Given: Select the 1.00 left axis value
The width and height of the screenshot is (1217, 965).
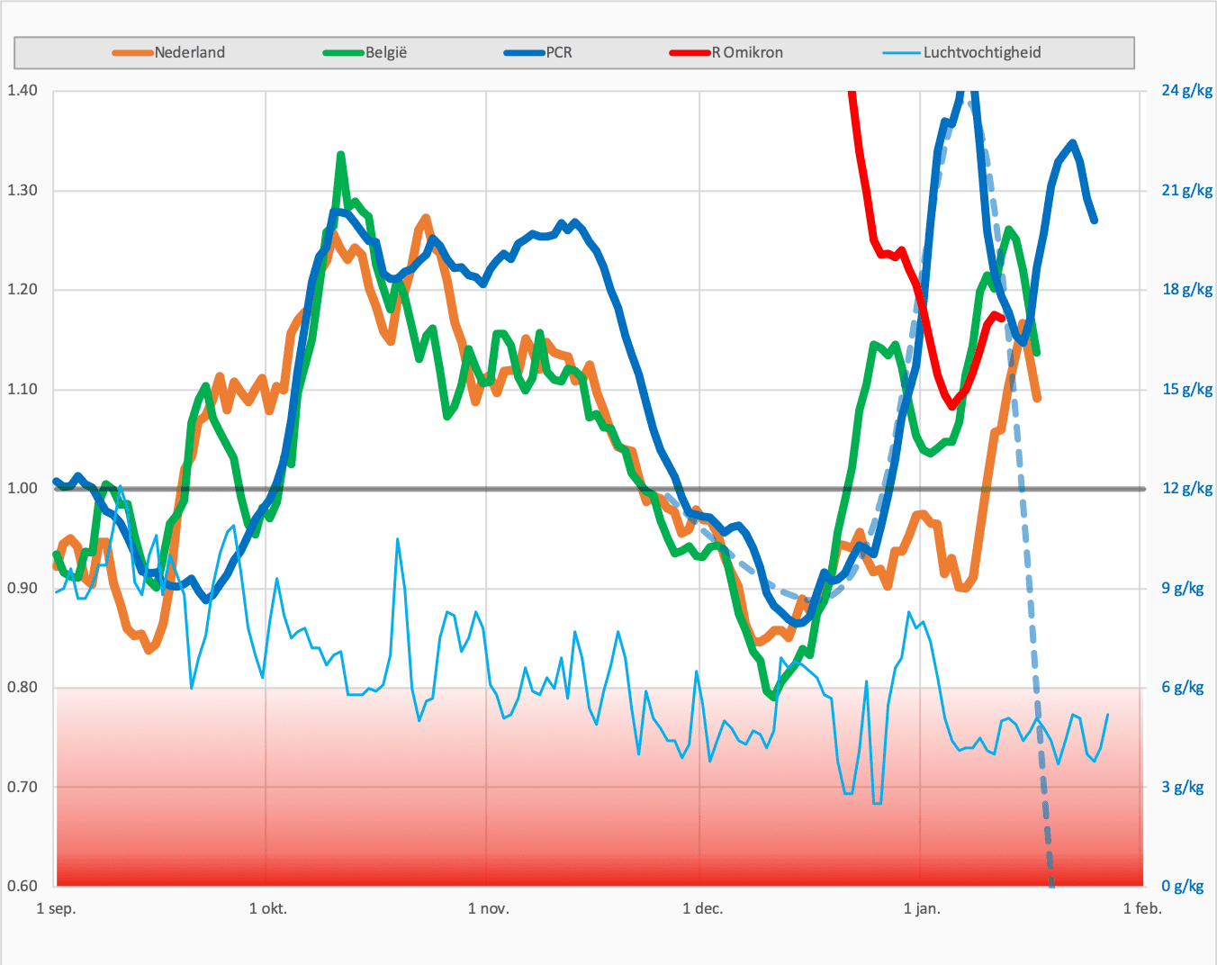Looking at the screenshot, I should pos(23,488).
